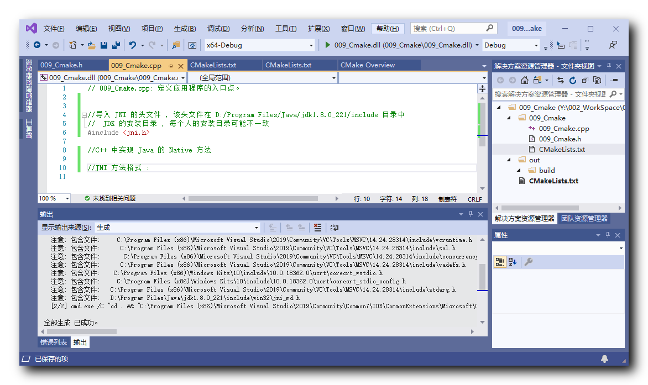
Task: Click the Save All icon in the toolbar
Action: pyautogui.click(x=115, y=45)
